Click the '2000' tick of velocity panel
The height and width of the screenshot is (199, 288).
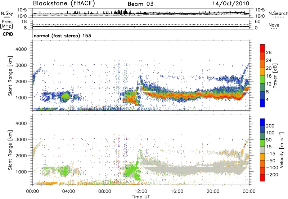pos(21,156)
